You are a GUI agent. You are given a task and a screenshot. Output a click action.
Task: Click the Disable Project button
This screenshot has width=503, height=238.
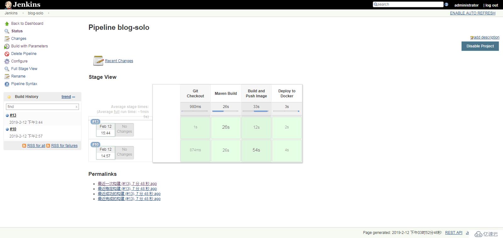pyautogui.click(x=480, y=46)
